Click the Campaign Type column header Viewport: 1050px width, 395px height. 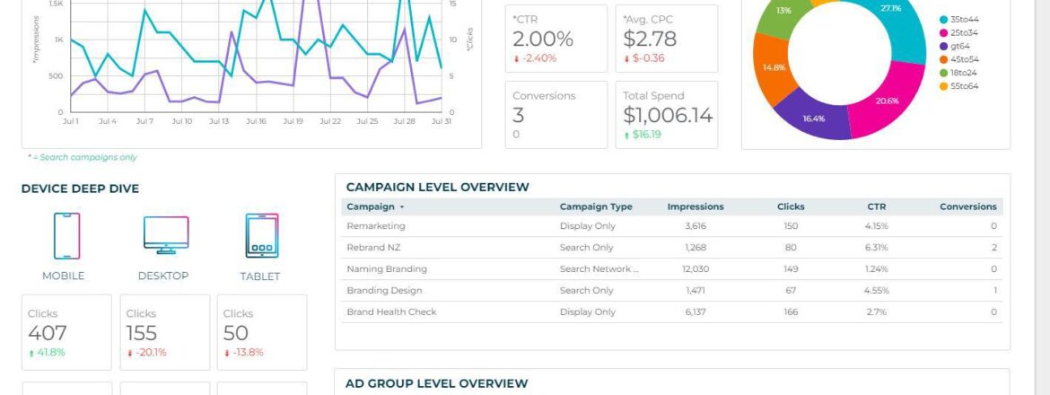point(596,206)
